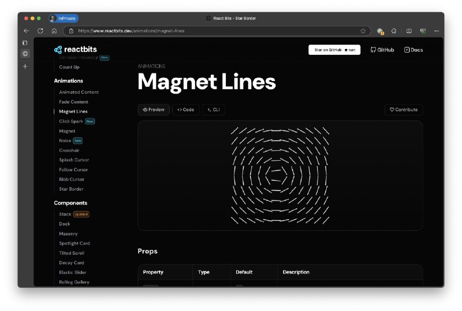The width and height of the screenshot is (462, 311).
Task: Open Magnet in sidebar
Action: [67, 131]
